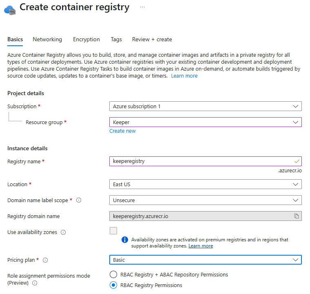Image resolution: width=310 pixels, height=294 pixels.
Task: Click info icon beside Role assignment permissions mode
Action: 35,283
